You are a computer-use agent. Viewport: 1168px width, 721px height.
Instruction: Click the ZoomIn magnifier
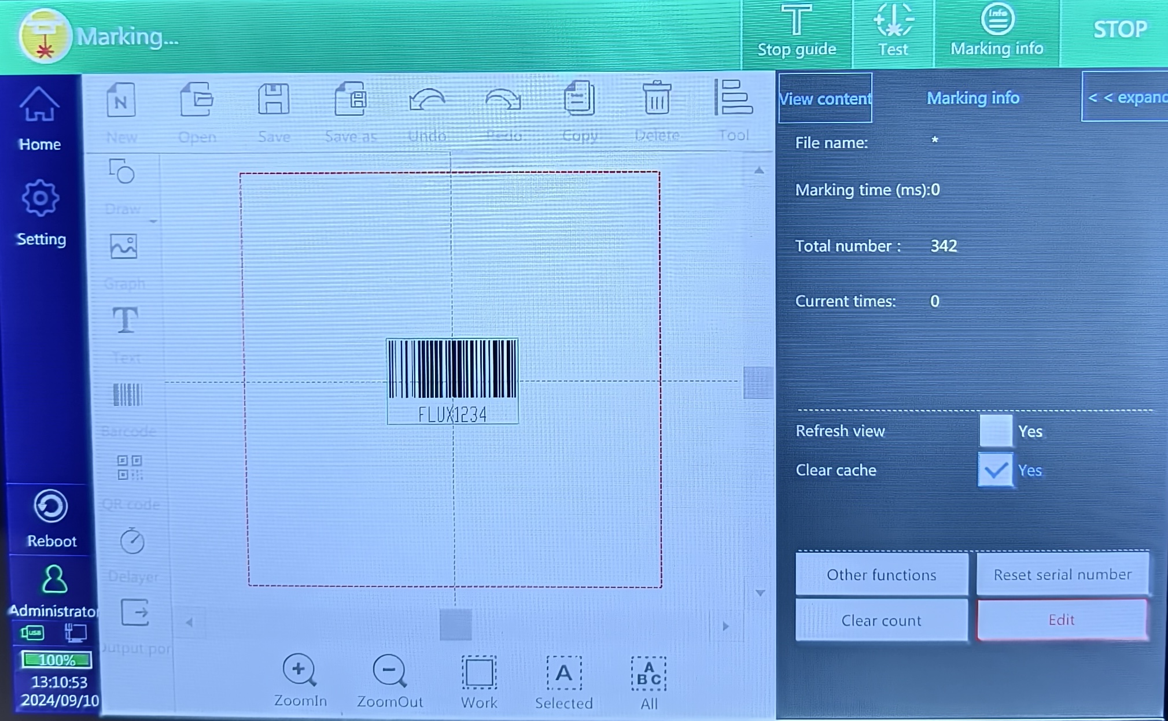(300, 671)
